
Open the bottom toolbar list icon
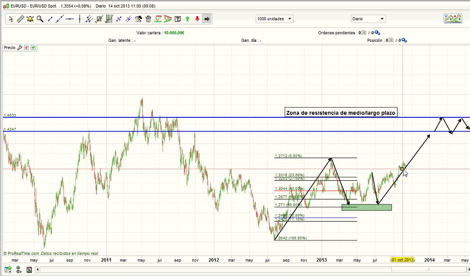pyautogui.click(x=29, y=269)
